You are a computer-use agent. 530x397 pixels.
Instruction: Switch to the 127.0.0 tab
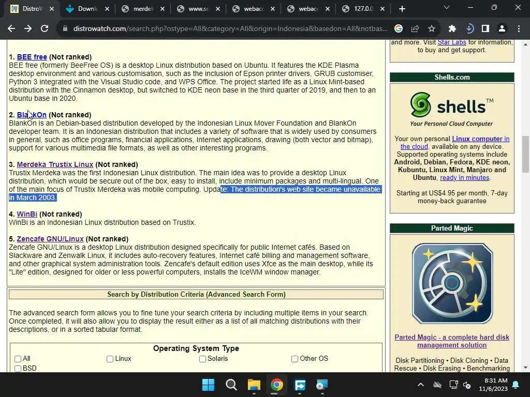(x=363, y=9)
